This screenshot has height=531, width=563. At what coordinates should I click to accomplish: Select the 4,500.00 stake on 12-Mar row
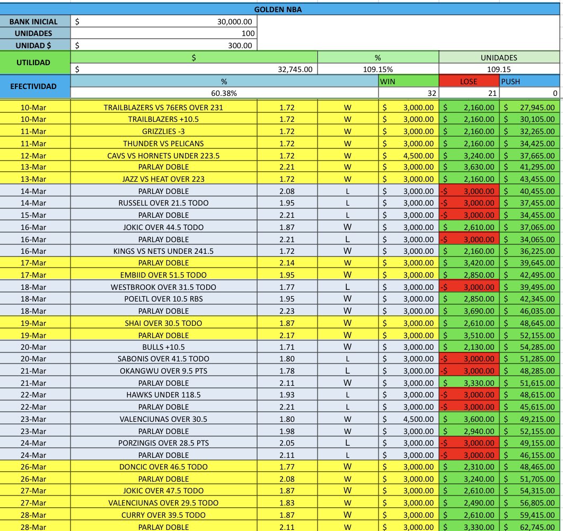click(x=408, y=156)
